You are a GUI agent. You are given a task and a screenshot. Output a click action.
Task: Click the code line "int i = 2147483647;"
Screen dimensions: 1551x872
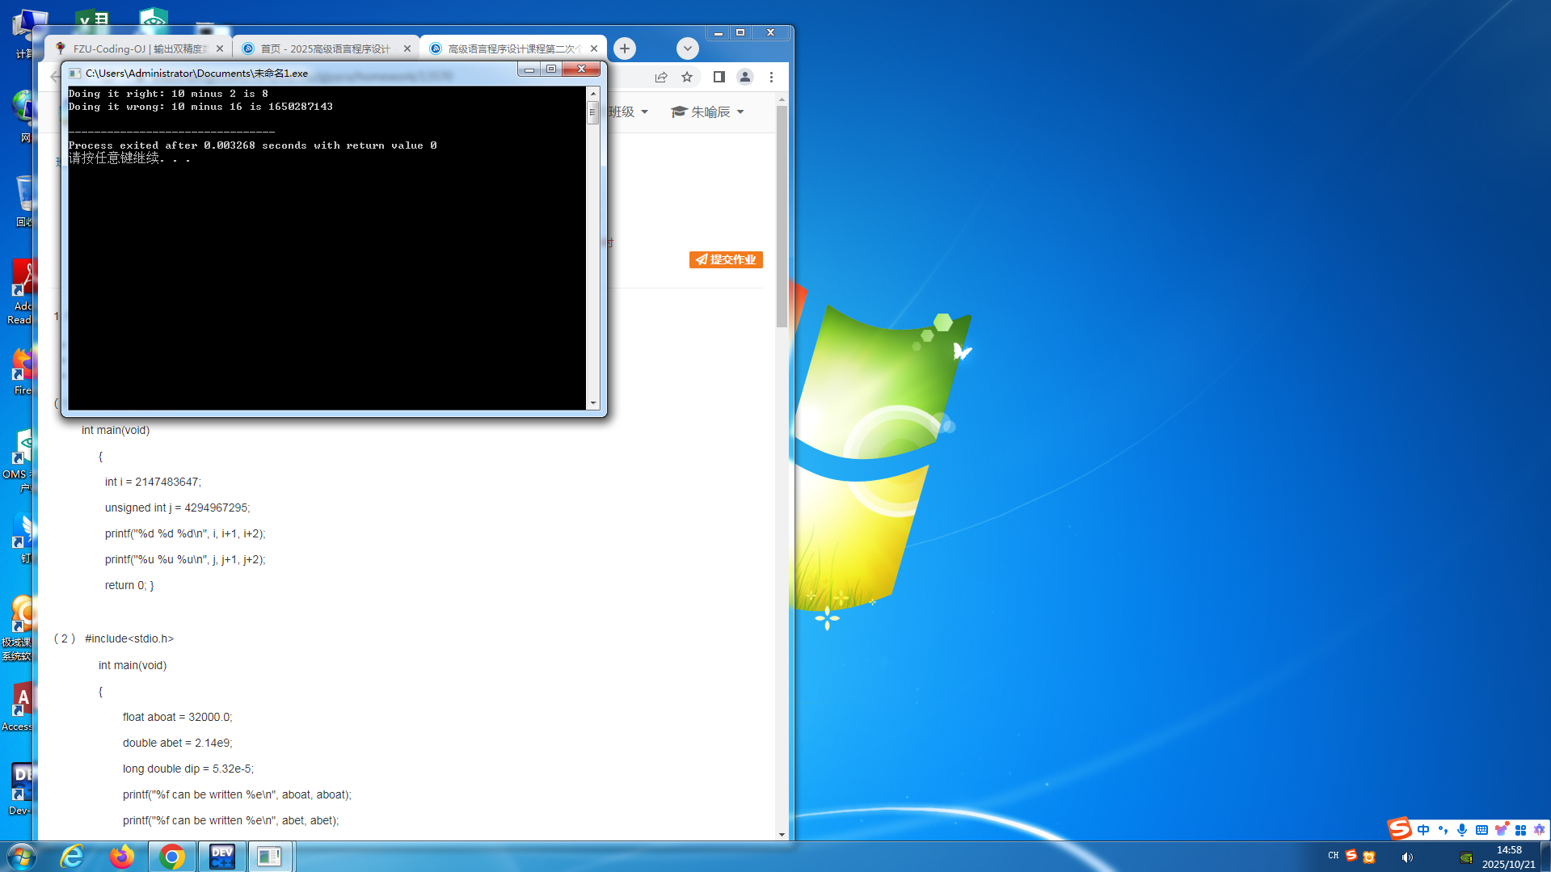pyautogui.click(x=153, y=482)
